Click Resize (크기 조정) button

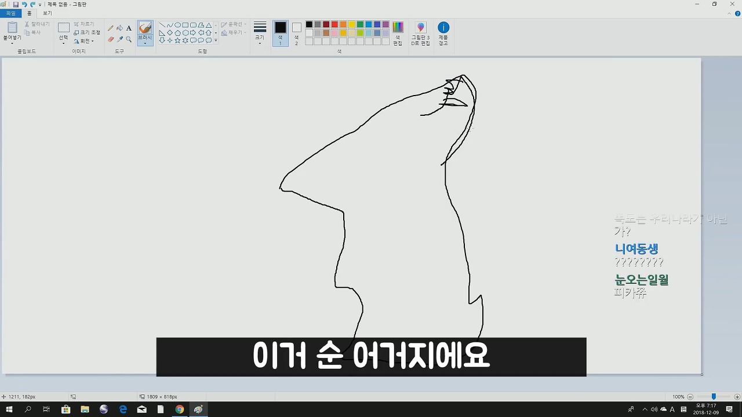[87, 32]
